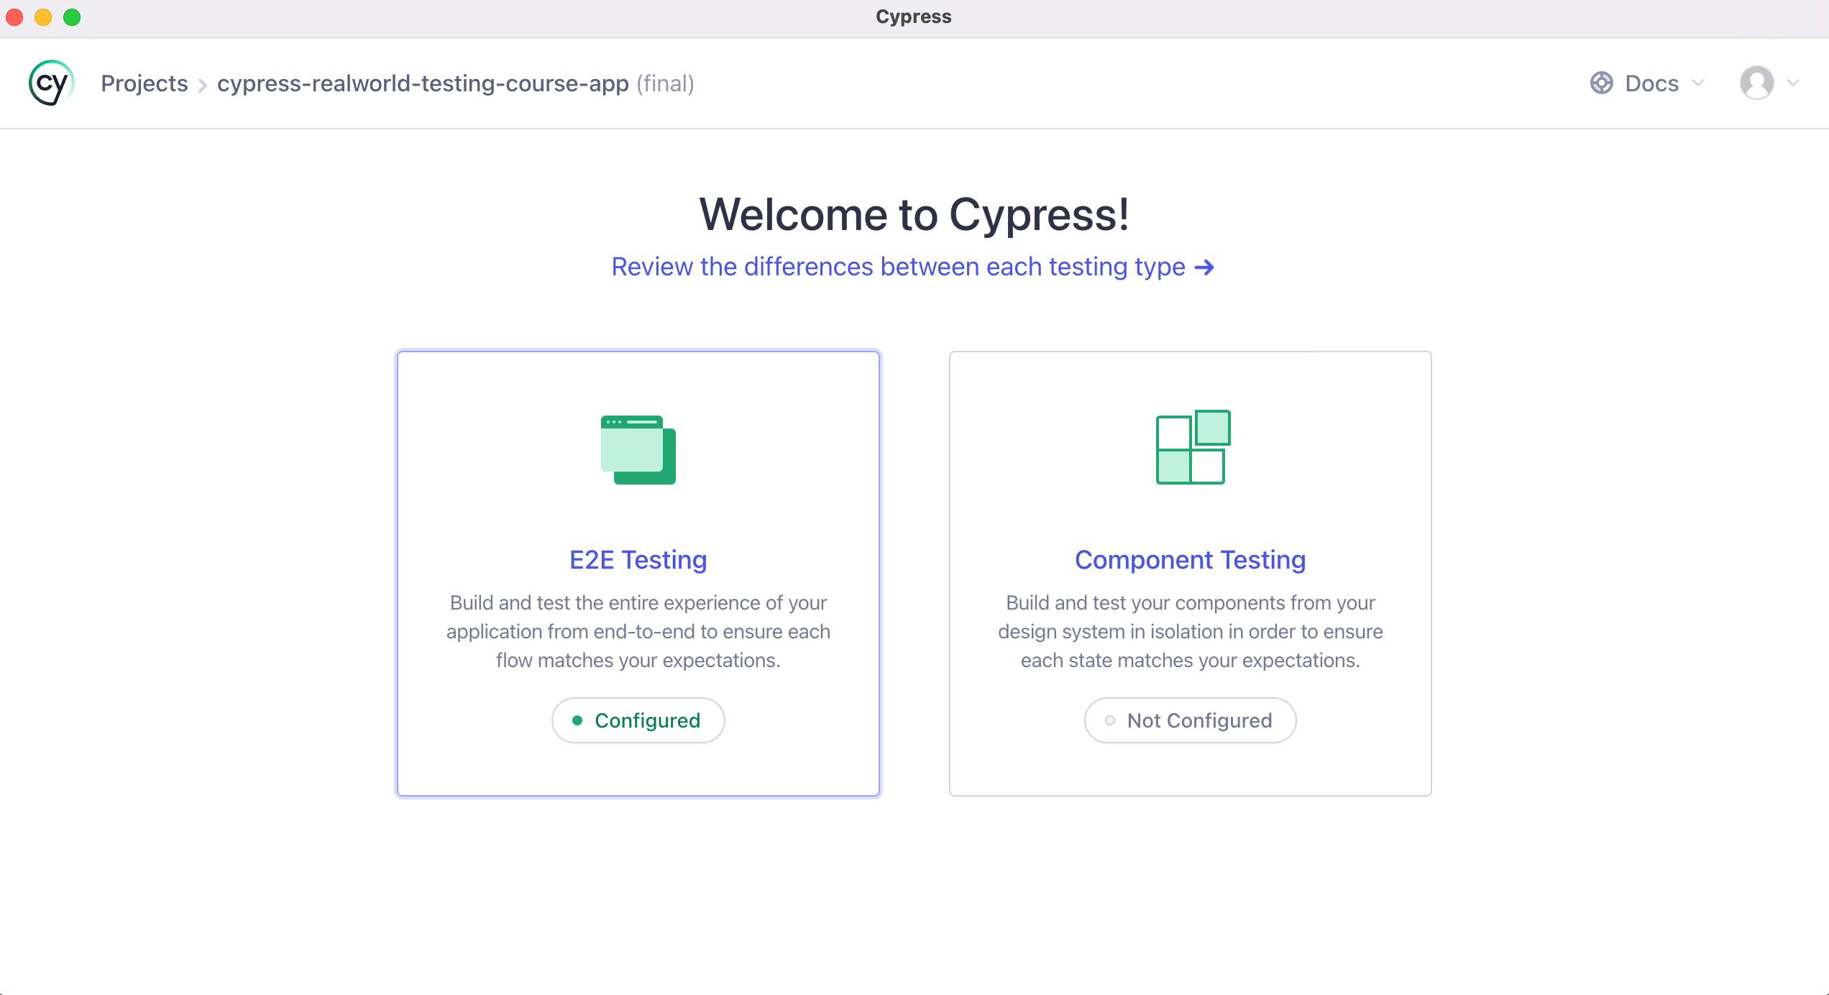
Task: Open the breadcrumb separator chevron after Projects
Action: pos(203,83)
